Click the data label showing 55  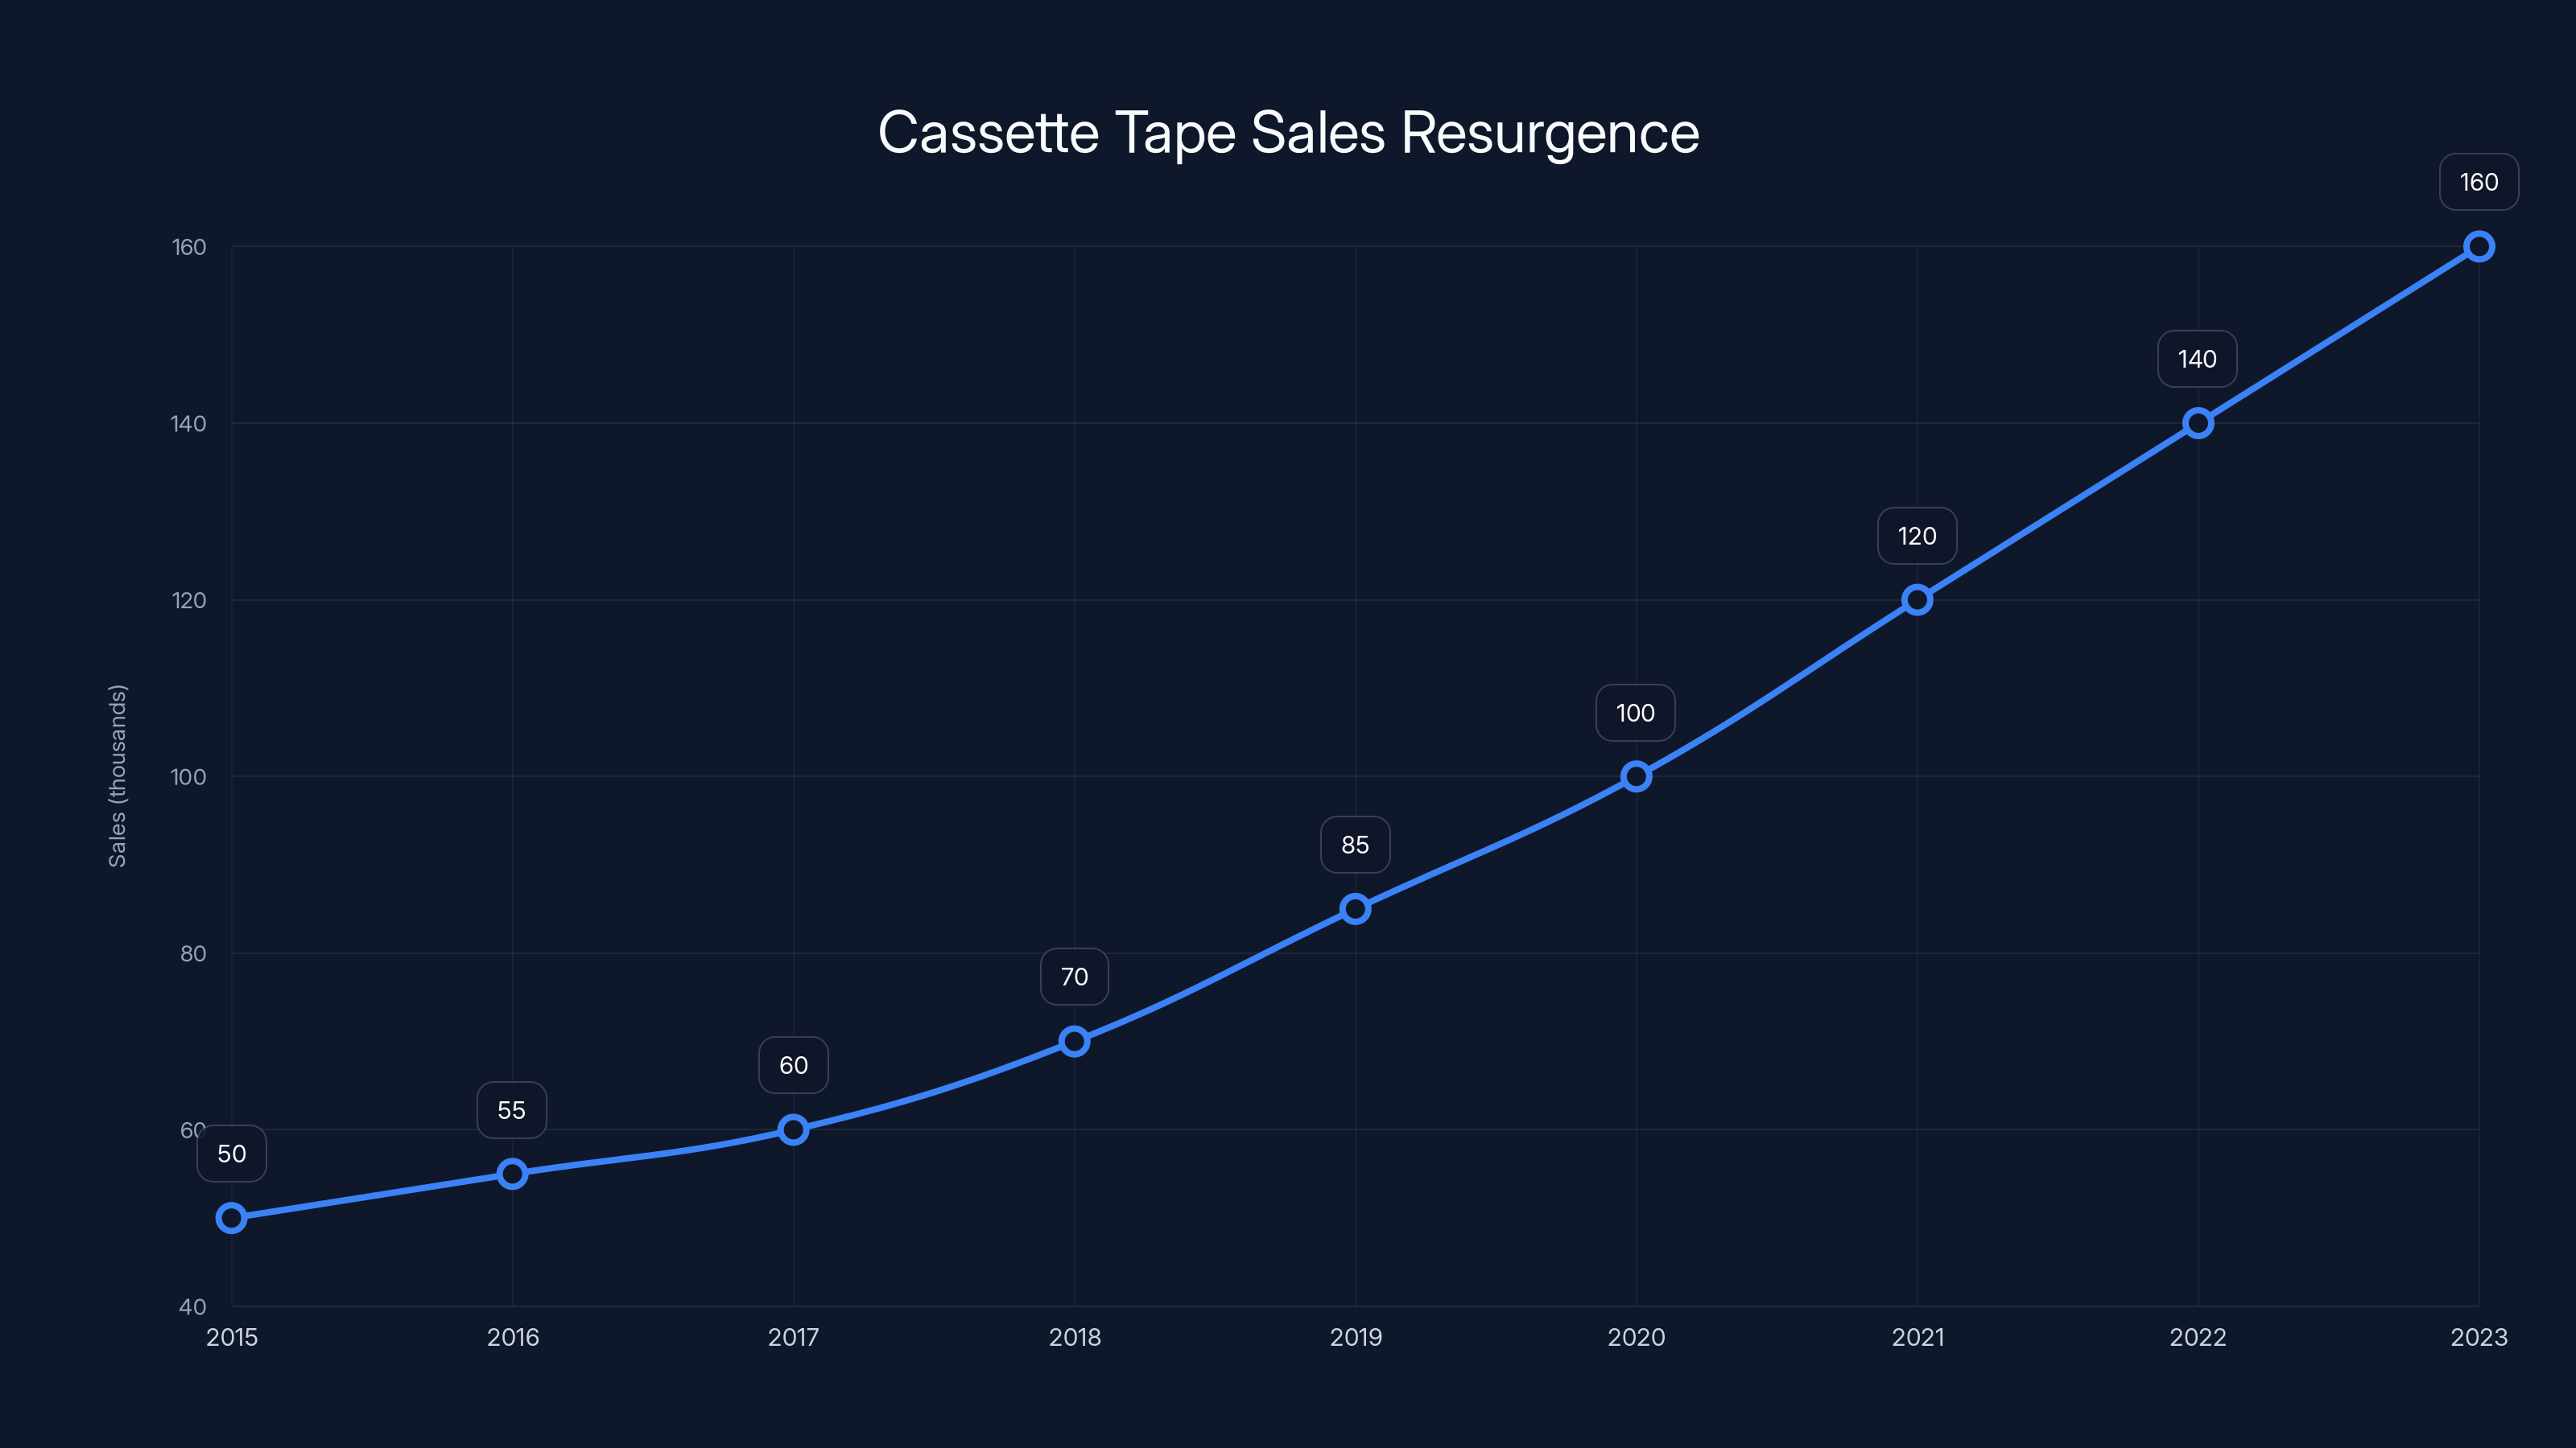pyautogui.click(x=512, y=1109)
